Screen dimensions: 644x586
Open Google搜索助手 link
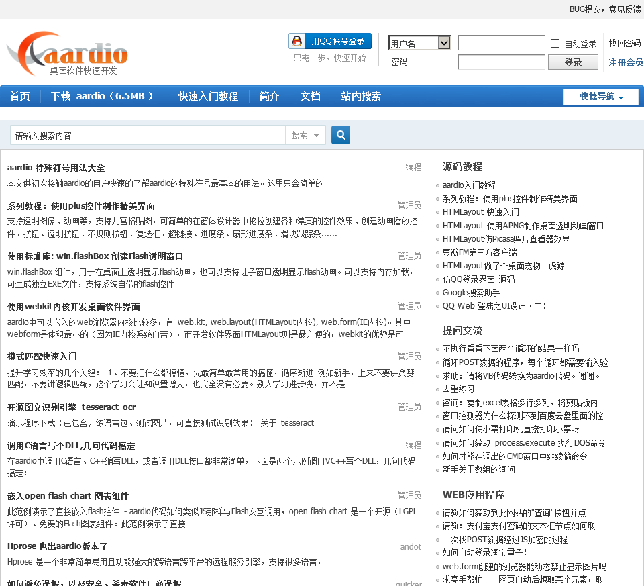click(x=471, y=293)
